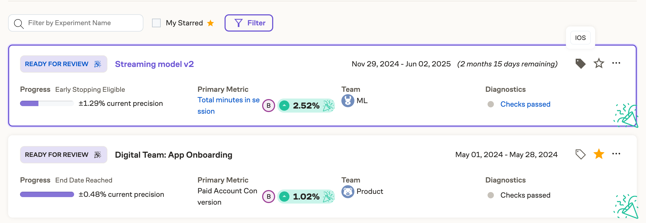Viewport: 646px width, 223px height.
Task: Click the Product team bear avatar
Action: tap(348, 192)
